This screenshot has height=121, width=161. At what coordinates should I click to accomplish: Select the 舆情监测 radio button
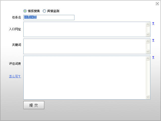point(45,11)
